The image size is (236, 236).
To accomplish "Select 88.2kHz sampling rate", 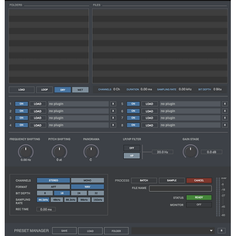I will pyautogui.click(x=70, y=200).
